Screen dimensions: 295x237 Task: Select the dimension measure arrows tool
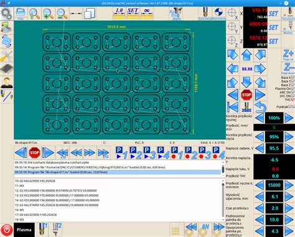(x=76, y=14)
